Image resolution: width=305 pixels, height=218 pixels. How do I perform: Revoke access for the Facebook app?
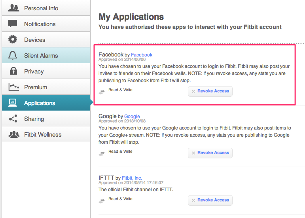(210, 91)
